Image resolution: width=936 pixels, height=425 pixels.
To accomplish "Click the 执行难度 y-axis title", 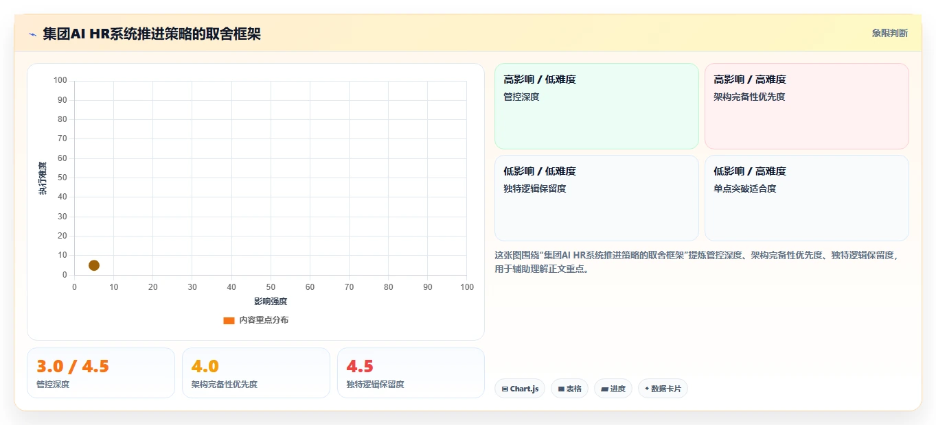I will pos(43,178).
